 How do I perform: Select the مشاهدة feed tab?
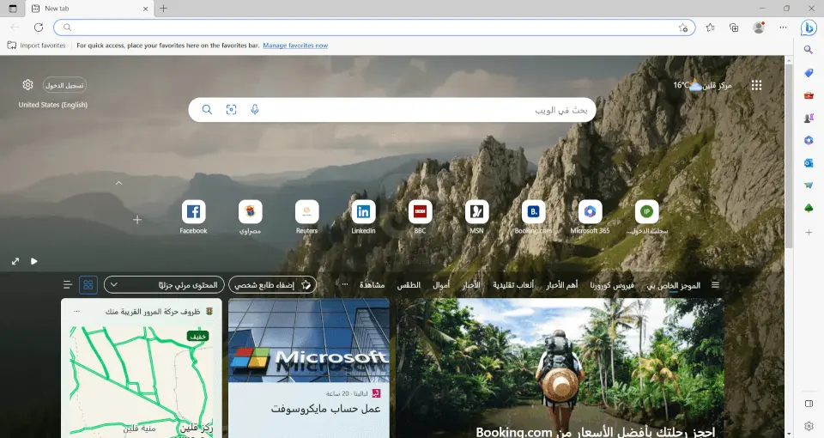coord(372,285)
